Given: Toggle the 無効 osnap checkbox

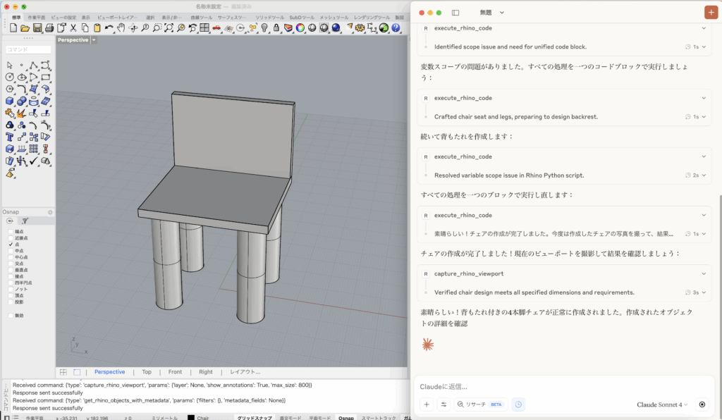Looking at the screenshot, I should (11, 316).
